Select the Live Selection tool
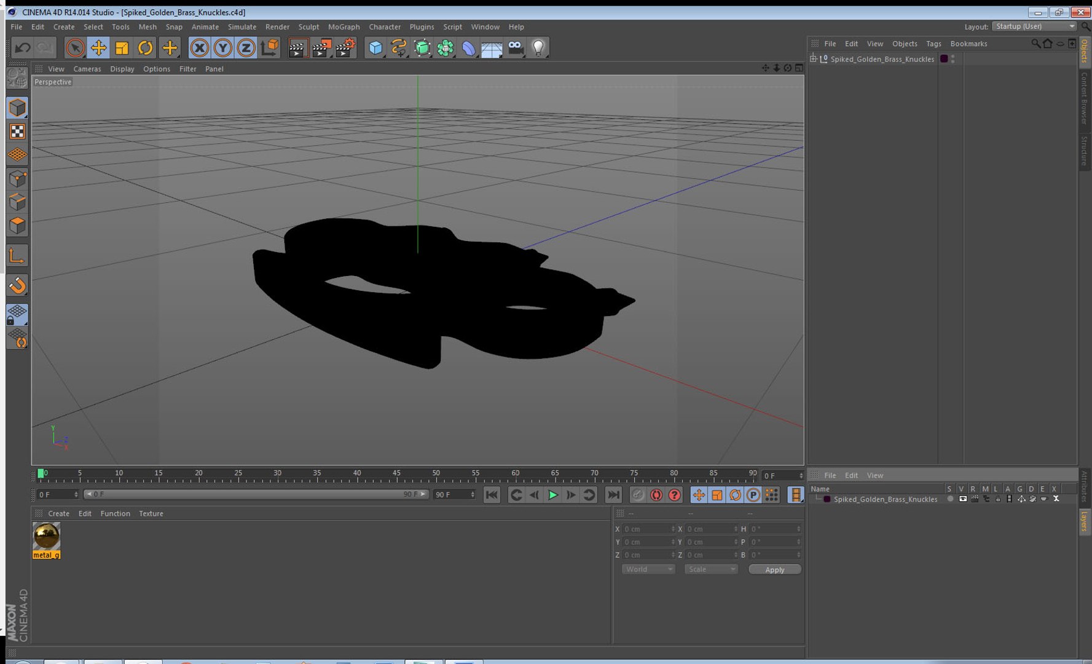 coord(75,47)
